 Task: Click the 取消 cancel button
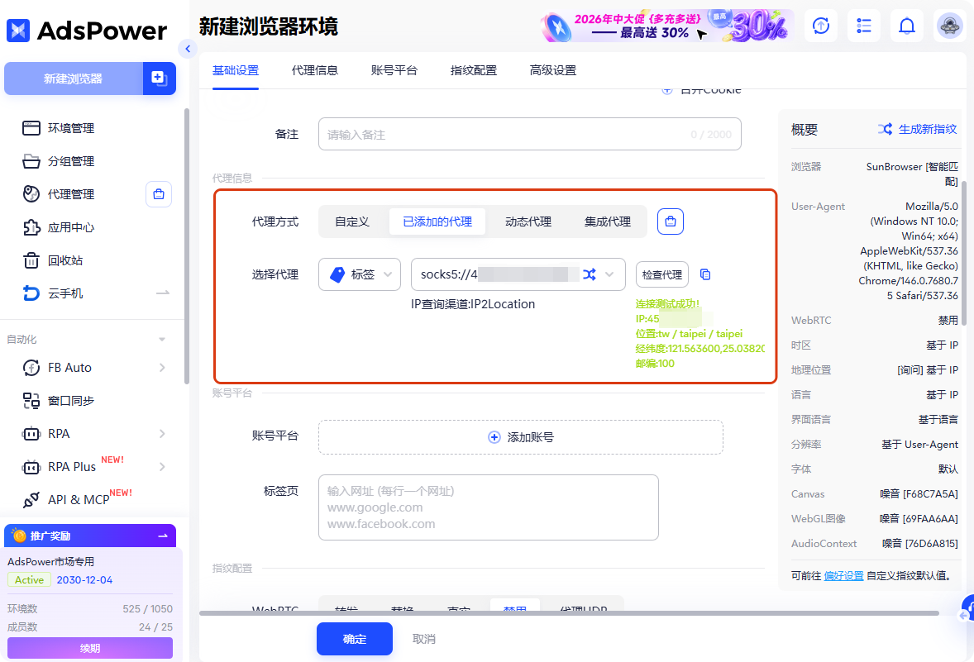coord(423,639)
